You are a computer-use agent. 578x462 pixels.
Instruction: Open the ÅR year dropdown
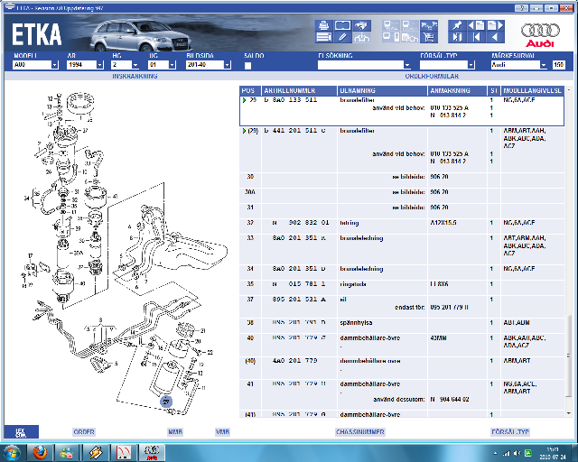pyautogui.click(x=100, y=65)
